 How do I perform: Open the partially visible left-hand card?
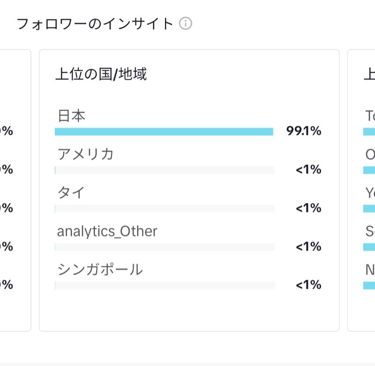click(x=15, y=190)
